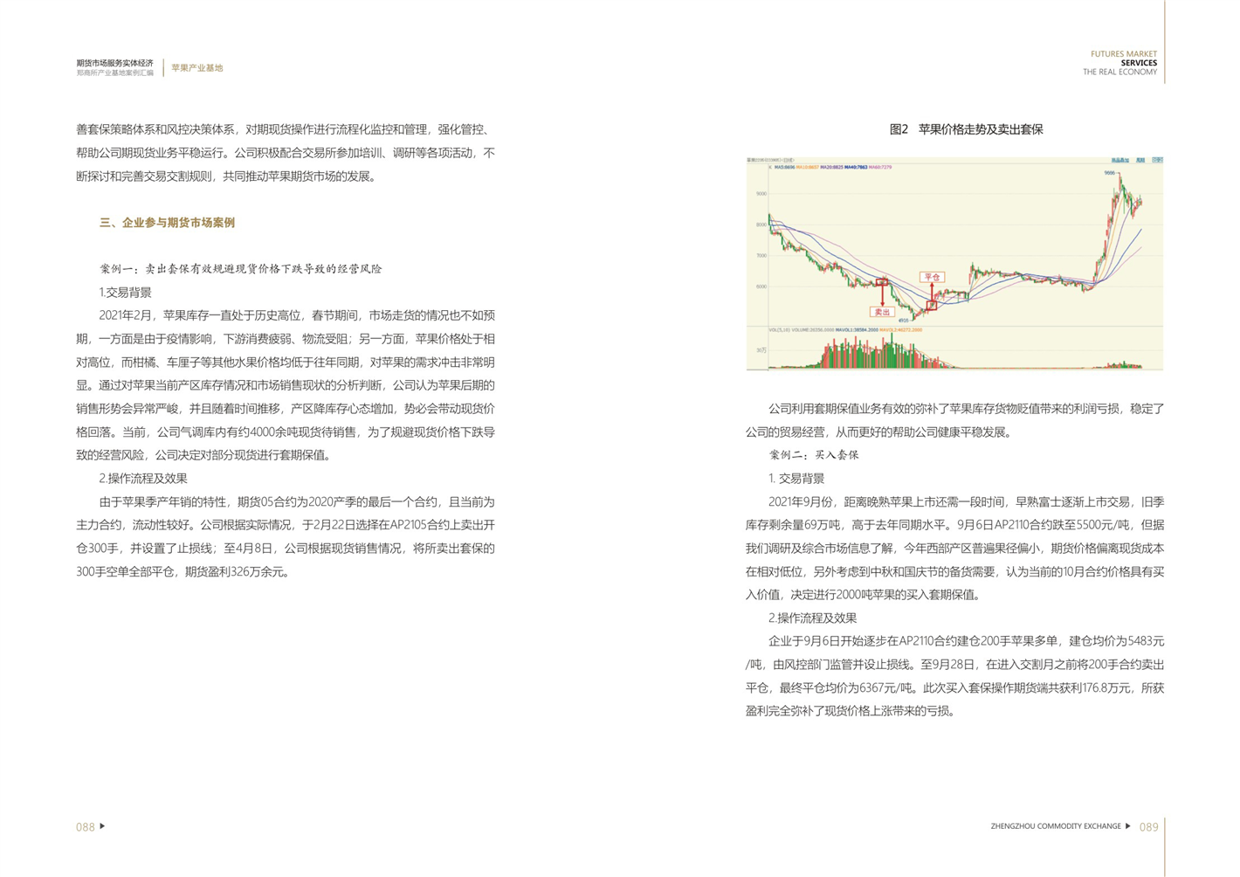Screen dimensions: 1240x877
Task: Click the 'FUTURES MARKET' header text
Action: tap(1123, 54)
